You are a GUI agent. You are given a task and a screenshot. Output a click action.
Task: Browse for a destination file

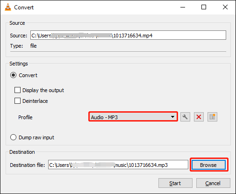coord(208,165)
